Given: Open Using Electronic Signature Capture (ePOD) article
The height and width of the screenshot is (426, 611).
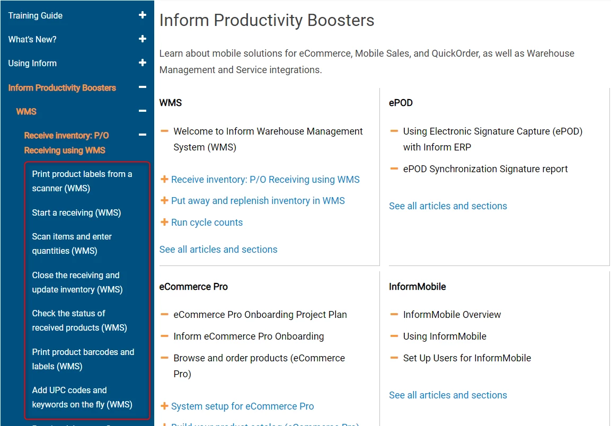Looking at the screenshot, I should [x=492, y=139].
